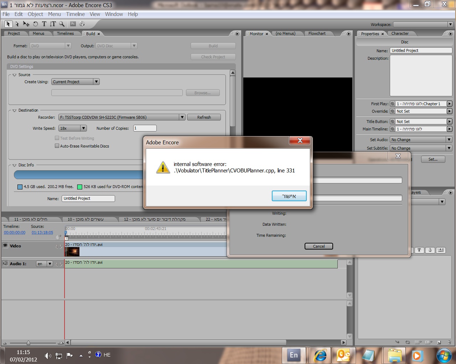
Task: Open the Object menu
Action: pos(35,14)
